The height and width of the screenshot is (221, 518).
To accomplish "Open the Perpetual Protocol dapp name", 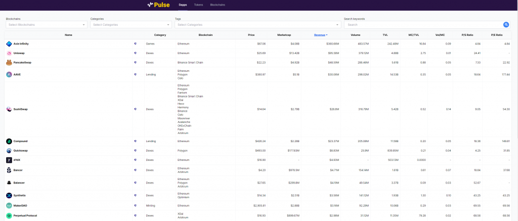I will [25, 215].
